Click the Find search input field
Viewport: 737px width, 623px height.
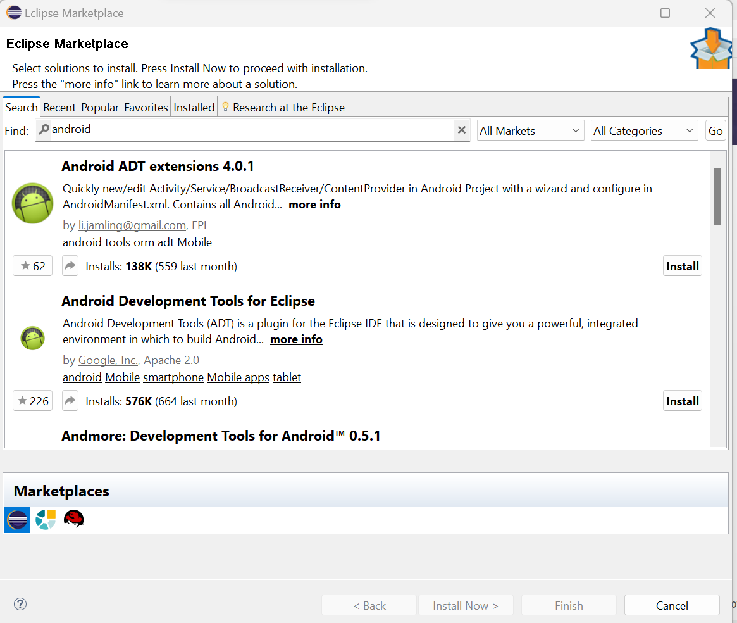[x=252, y=130]
